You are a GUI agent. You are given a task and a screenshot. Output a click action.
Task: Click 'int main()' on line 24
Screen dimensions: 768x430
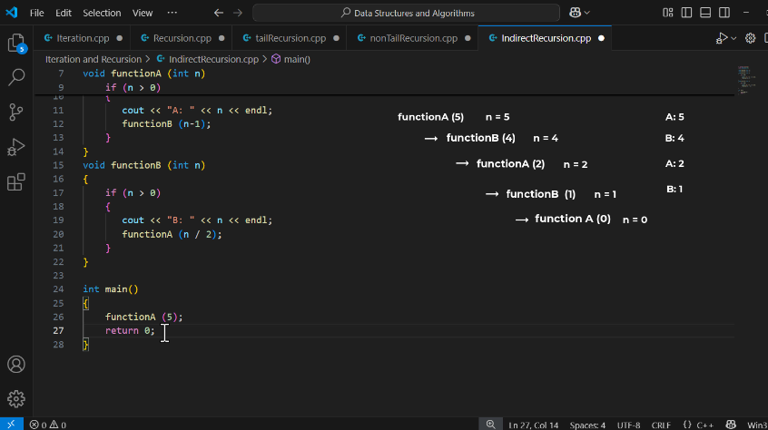point(111,289)
